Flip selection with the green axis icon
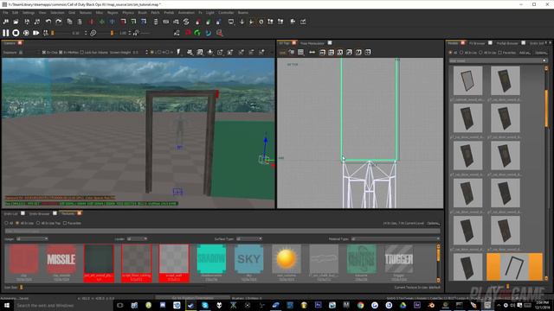554x311 pixels. click(x=102, y=22)
